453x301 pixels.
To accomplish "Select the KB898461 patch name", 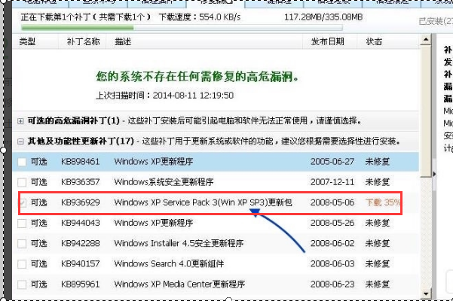I will point(81,162).
